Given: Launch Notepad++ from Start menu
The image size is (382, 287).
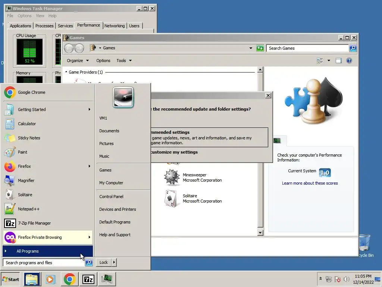Looking at the screenshot, I should click(48, 209).
